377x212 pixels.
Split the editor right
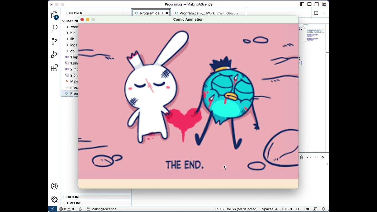(316, 13)
